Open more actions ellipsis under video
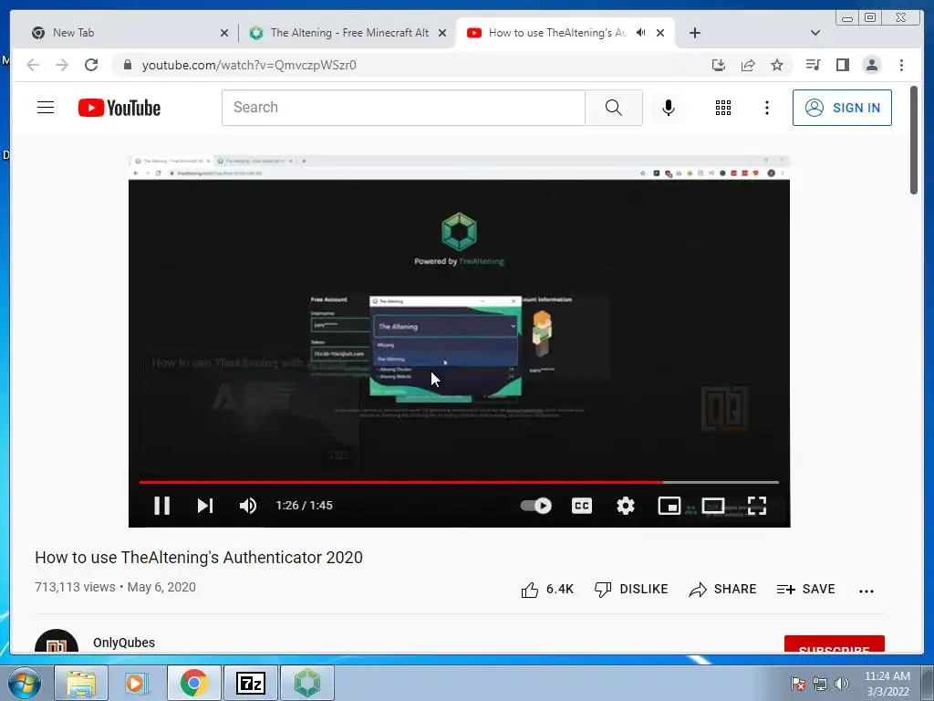Screen dimensions: 934x701 point(867,591)
